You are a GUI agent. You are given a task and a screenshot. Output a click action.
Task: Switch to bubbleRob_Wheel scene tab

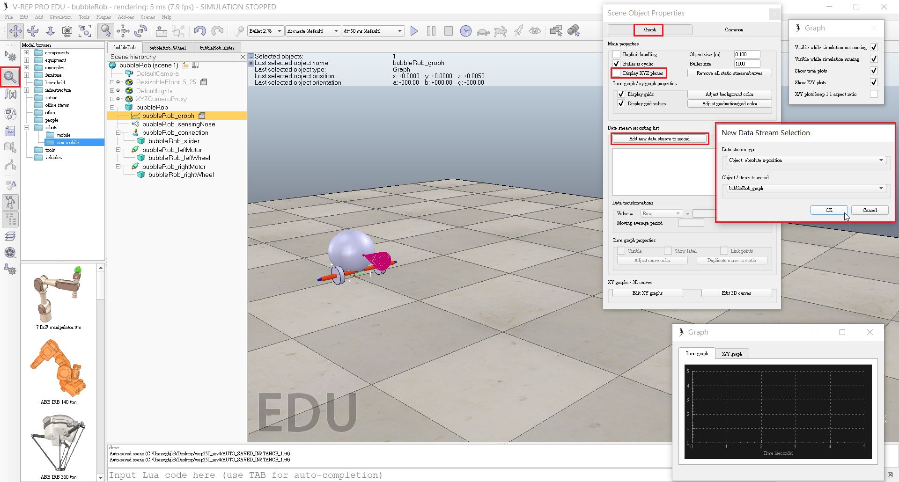(x=167, y=48)
